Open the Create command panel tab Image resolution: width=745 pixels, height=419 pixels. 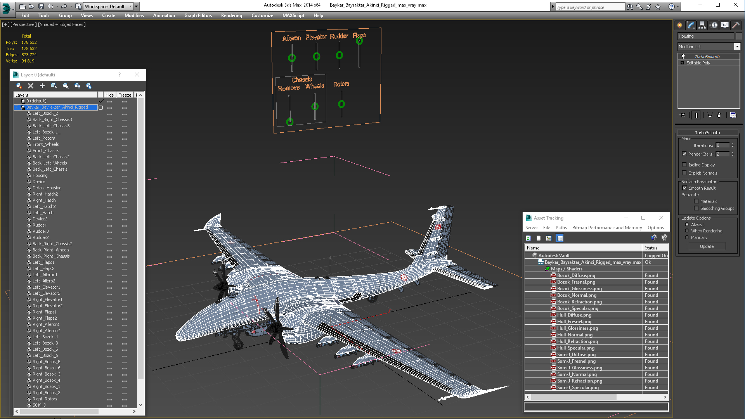pos(680,25)
